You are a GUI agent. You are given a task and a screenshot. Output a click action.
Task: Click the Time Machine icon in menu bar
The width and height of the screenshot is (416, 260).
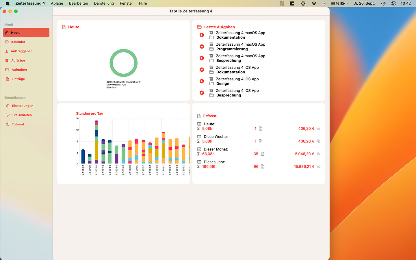click(383, 3)
